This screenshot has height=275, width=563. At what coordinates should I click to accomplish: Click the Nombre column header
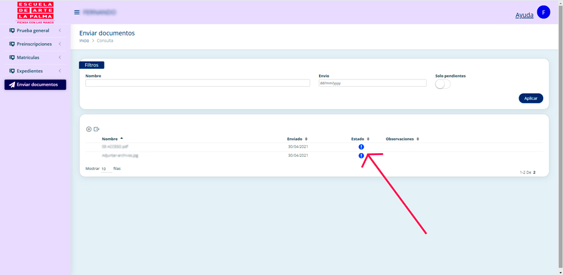tap(110, 139)
